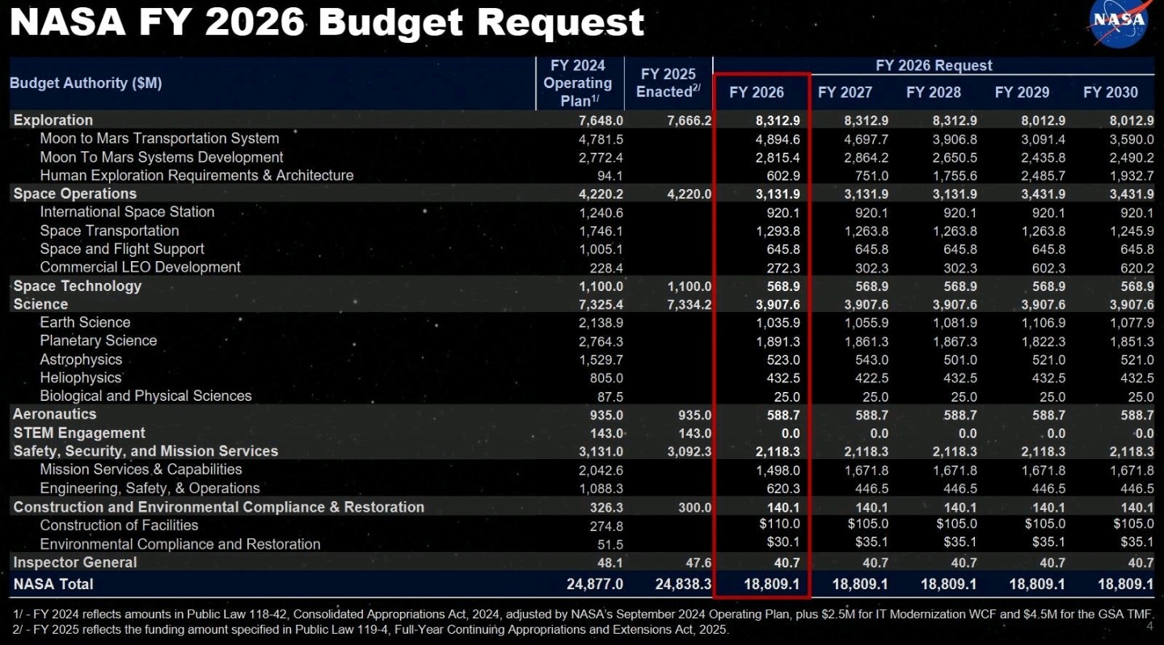Click the 602.9 Human Exploration FY 2026 value
The width and height of the screenshot is (1164, 645).
(783, 175)
